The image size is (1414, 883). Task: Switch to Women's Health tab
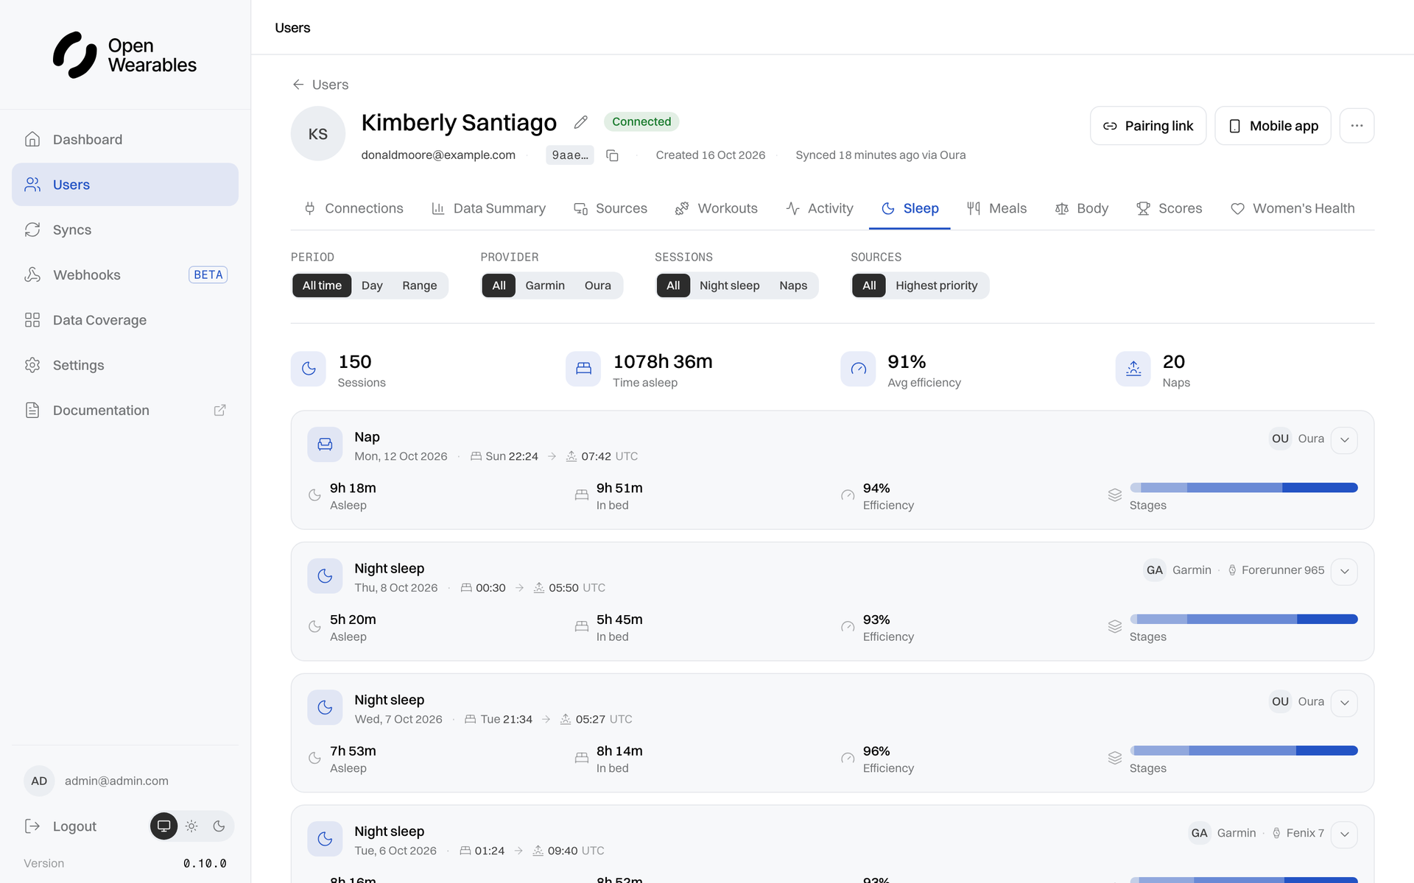(1293, 208)
